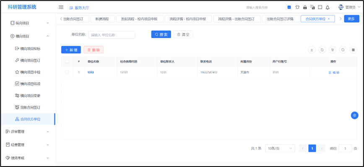
Task: Click the download export icon above table
Action: (312, 50)
